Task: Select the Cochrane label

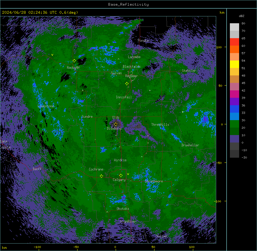Action: pos(96,169)
